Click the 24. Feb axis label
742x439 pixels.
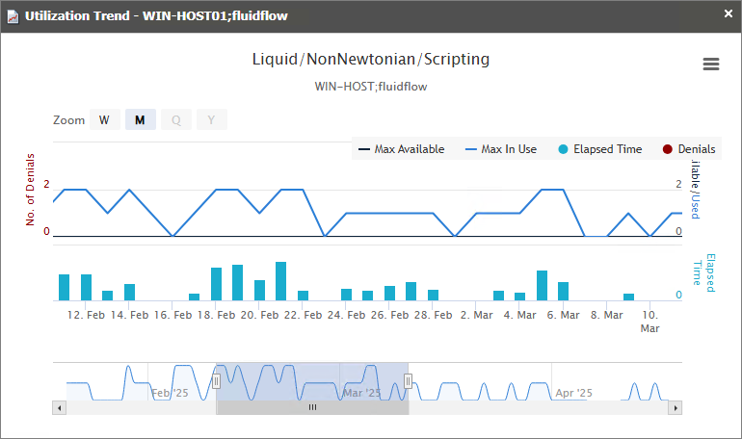346,315
